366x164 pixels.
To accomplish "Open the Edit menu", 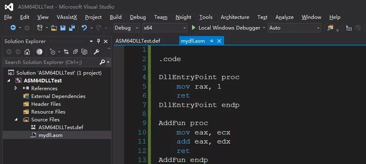I will (x=25, y=17).
